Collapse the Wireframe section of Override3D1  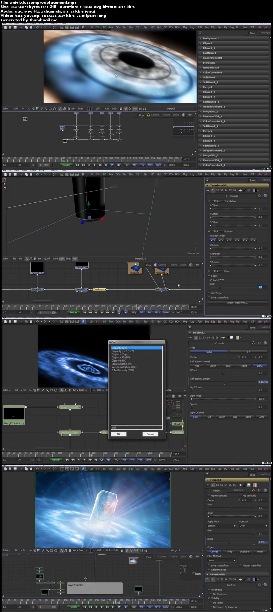click(x=209, y=590)
